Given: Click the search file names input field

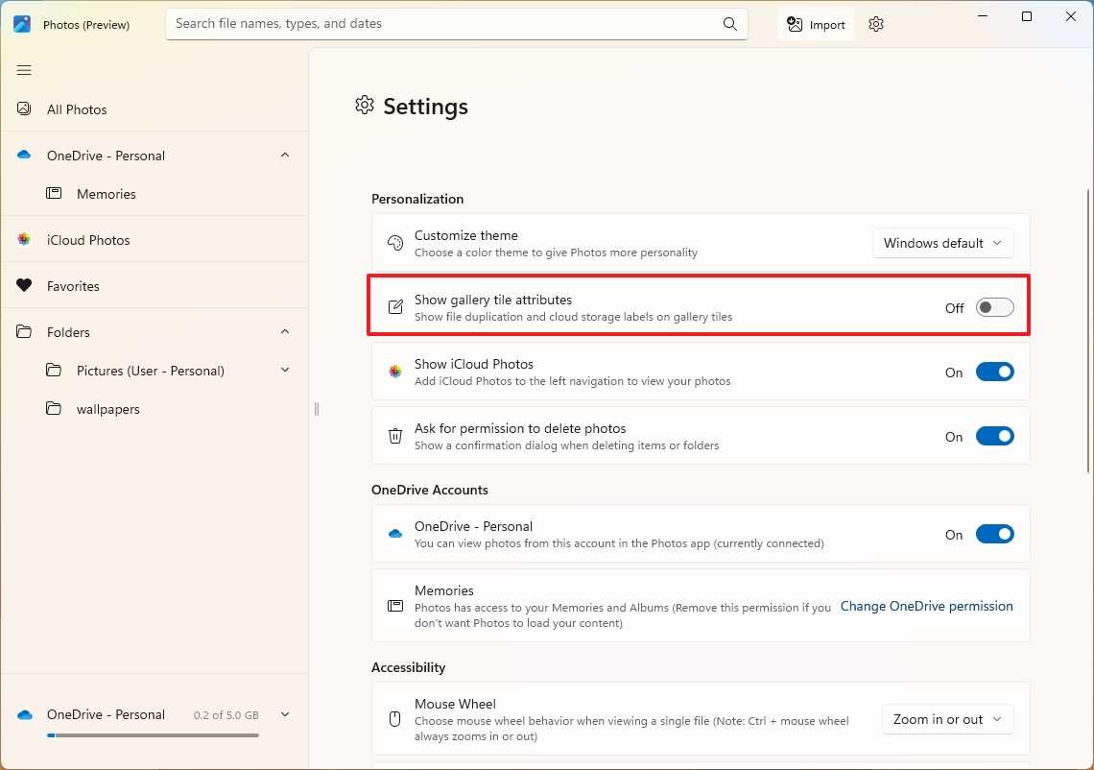Looking at the screenshot, I should pos(441,24).
